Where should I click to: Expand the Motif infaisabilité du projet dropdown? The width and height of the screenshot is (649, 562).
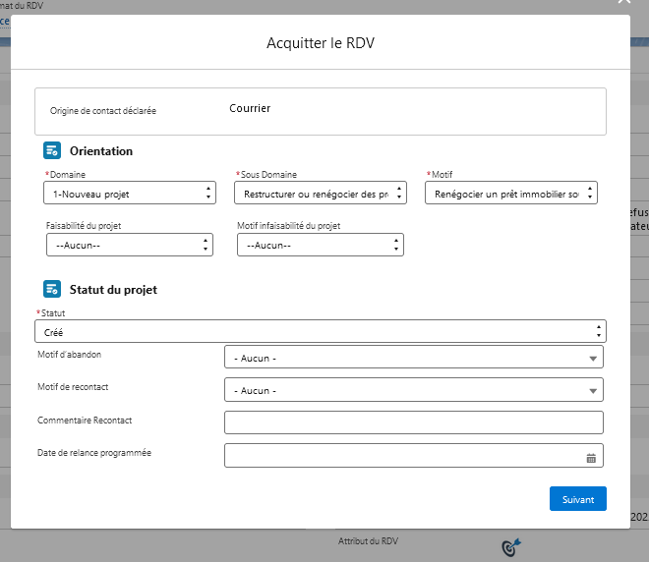tap(321, 245)
